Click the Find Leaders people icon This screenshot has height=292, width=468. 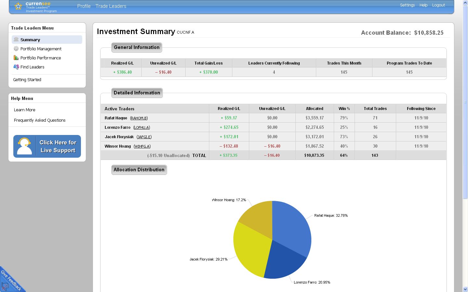click(x=16, y=67)
